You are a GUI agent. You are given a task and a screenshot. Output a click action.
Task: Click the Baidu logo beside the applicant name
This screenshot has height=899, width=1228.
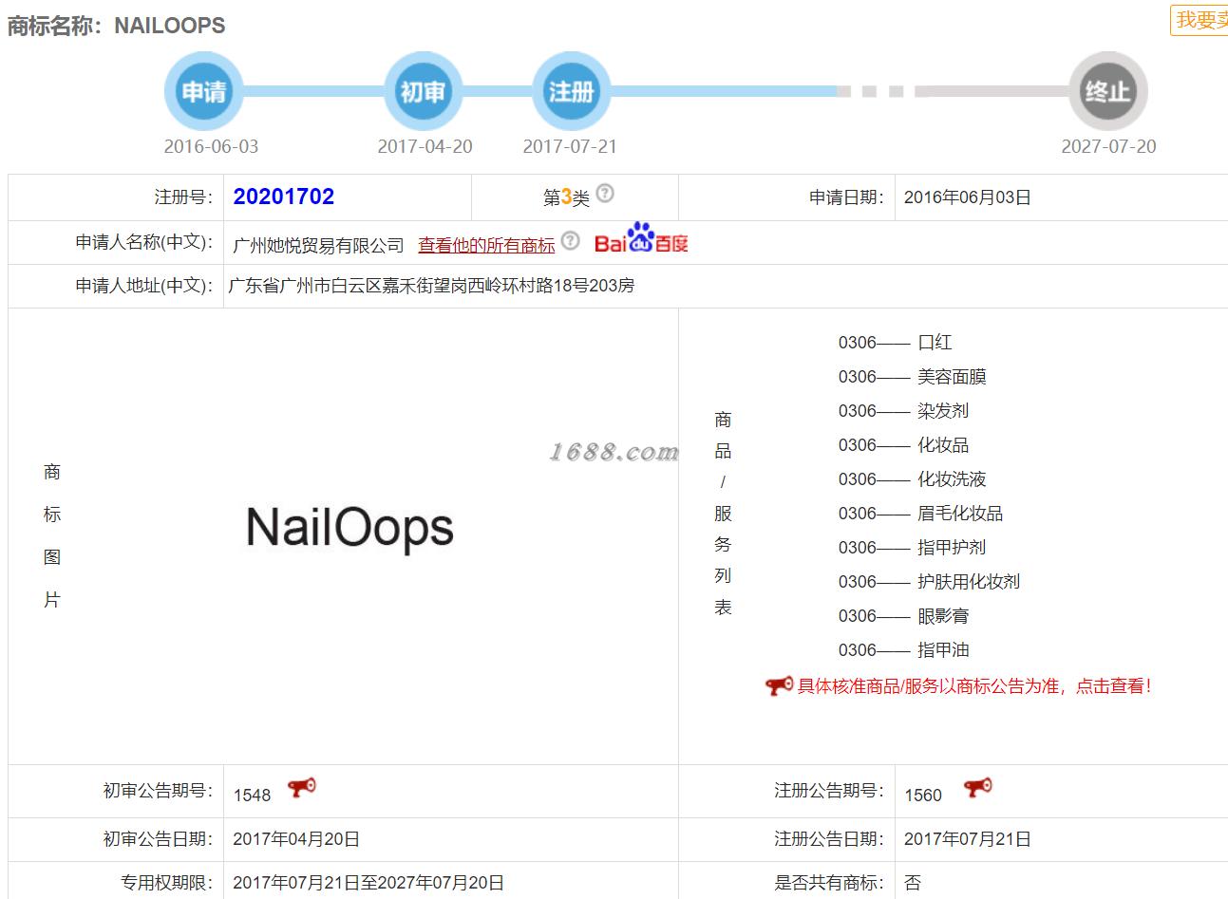(641, 239)
